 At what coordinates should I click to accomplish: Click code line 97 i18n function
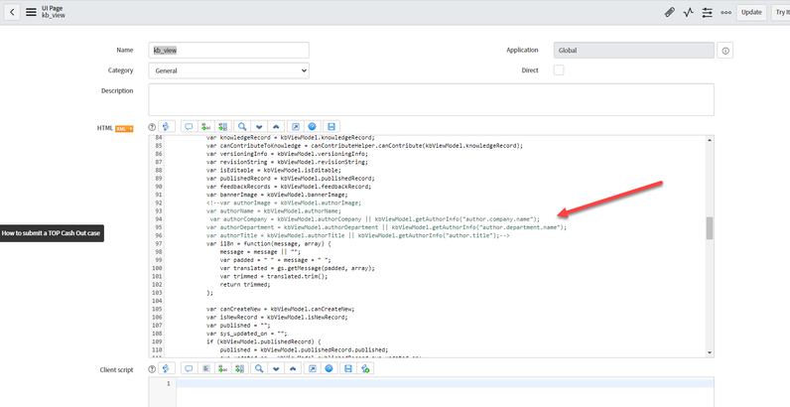(x=269, y=244)
